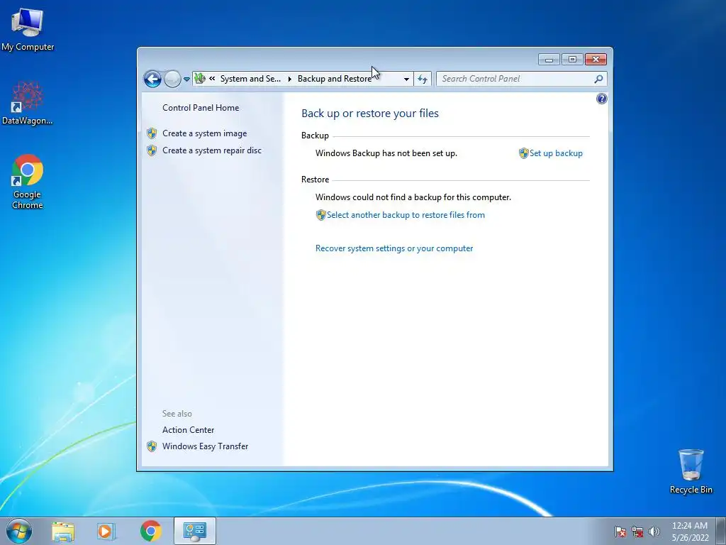The width and height of the screenshot is (726, 545).
Task: Click the search magnifier icon
Action: point(598,79)
